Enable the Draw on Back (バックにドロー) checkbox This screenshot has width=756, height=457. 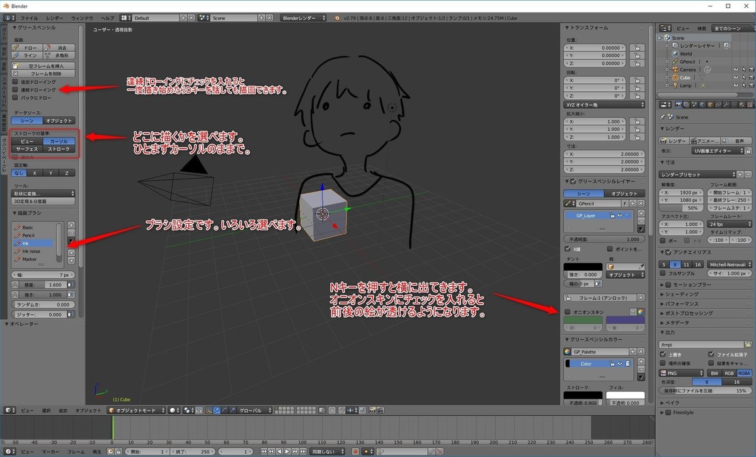(x=16, y=98)
